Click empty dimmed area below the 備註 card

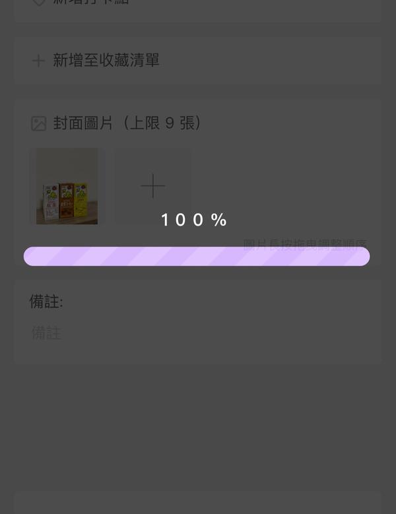pyautogui.click(x=198, y=426)
